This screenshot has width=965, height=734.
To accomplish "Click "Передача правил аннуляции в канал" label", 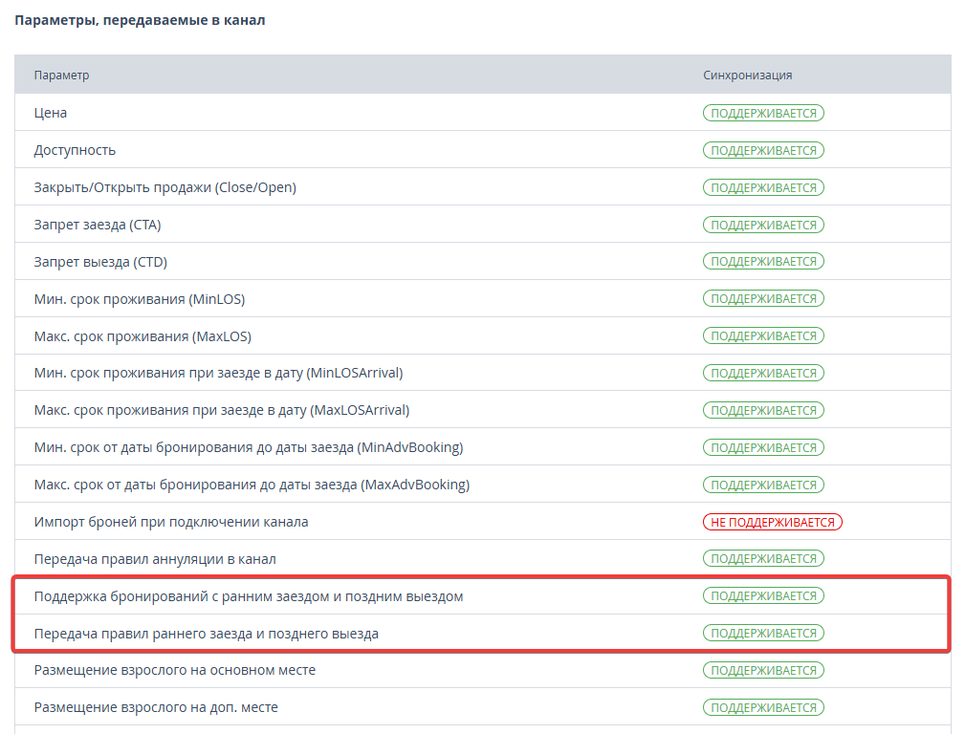I will pyautogui.click(x=155, y=559).
